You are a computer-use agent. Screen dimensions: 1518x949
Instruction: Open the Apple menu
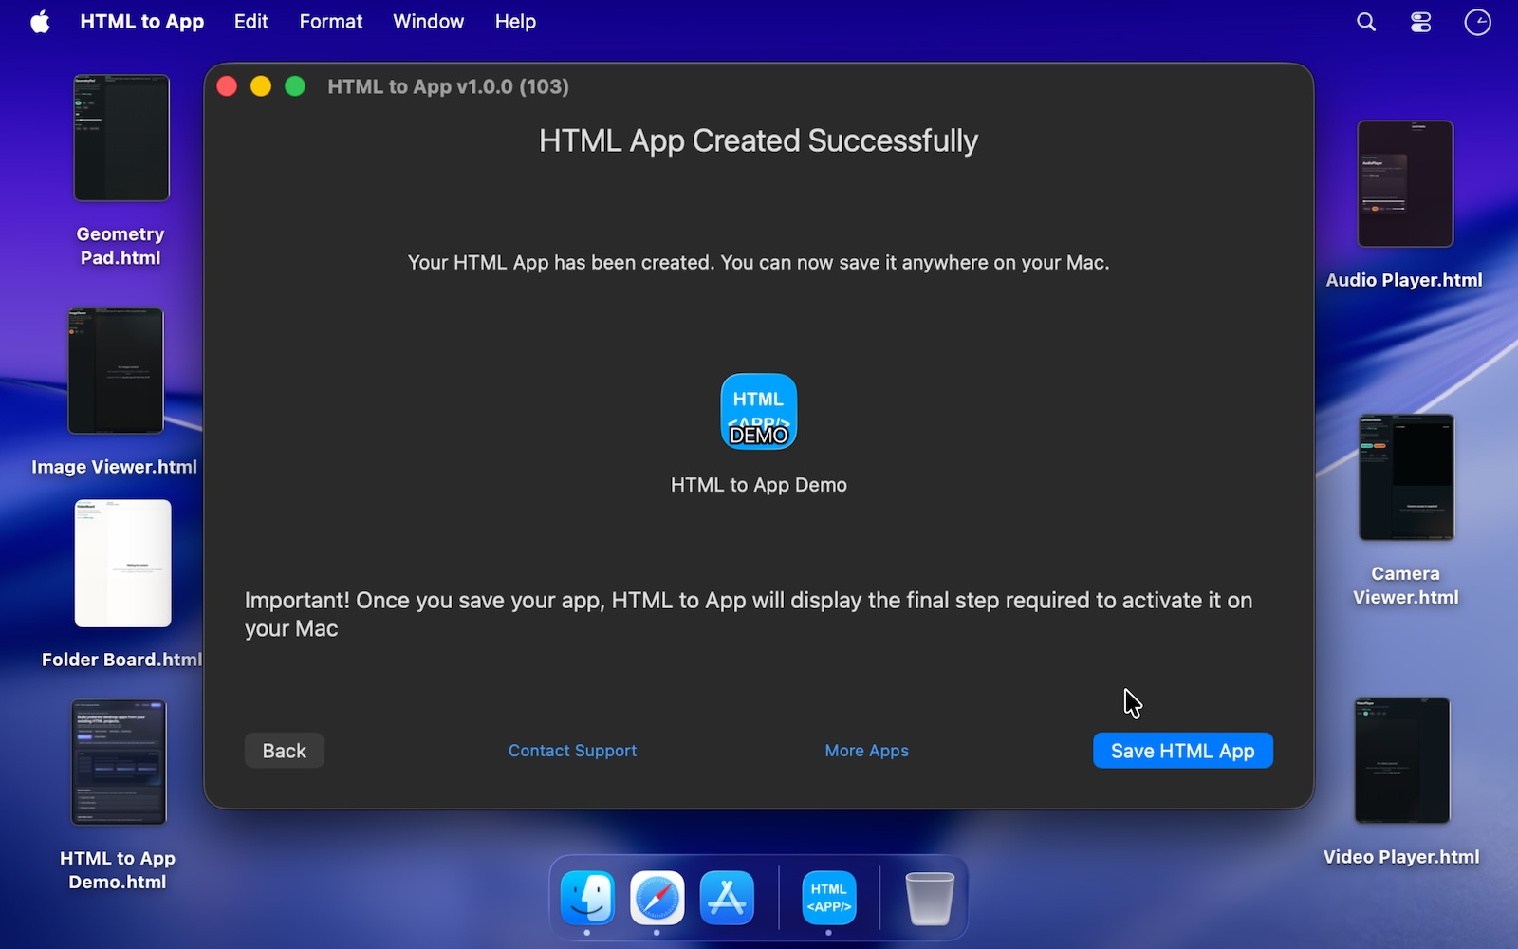[40, 22]
